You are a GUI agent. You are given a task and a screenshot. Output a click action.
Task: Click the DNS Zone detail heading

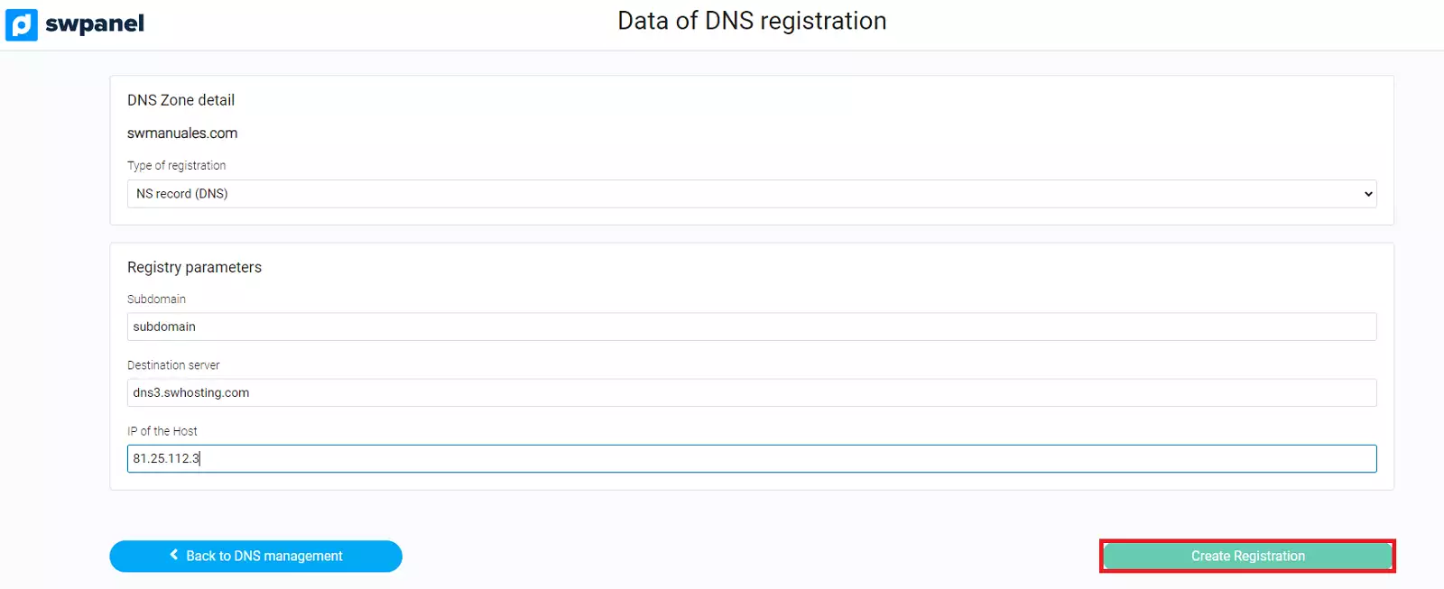180,100
